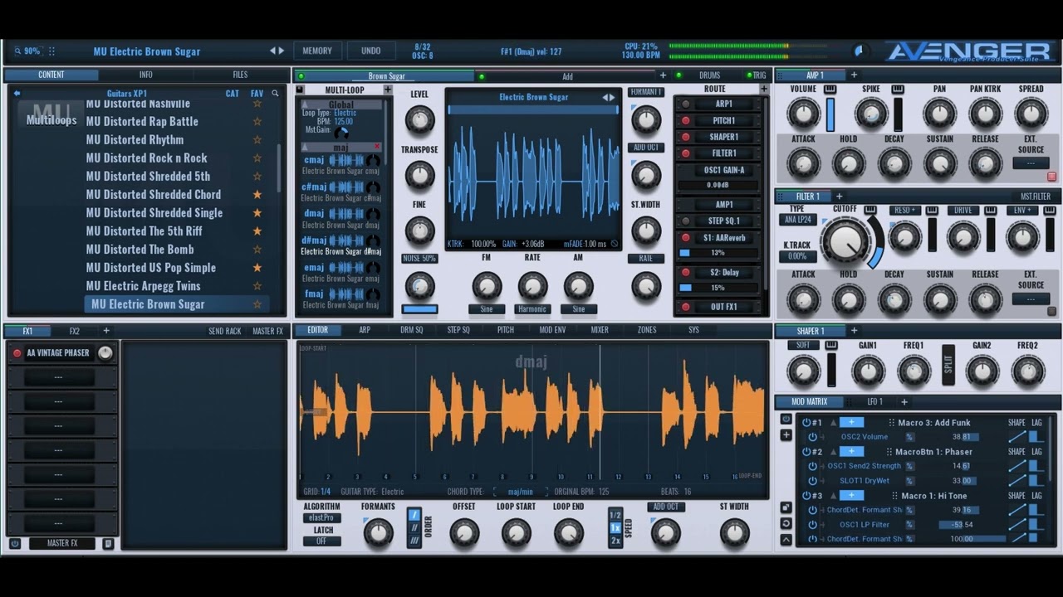Click the shaper SPLIT button

point(948,365)
